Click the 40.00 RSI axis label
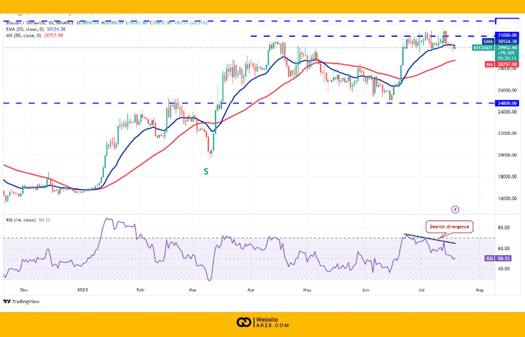This screenshot has height=337, width=525. [503, 269]
